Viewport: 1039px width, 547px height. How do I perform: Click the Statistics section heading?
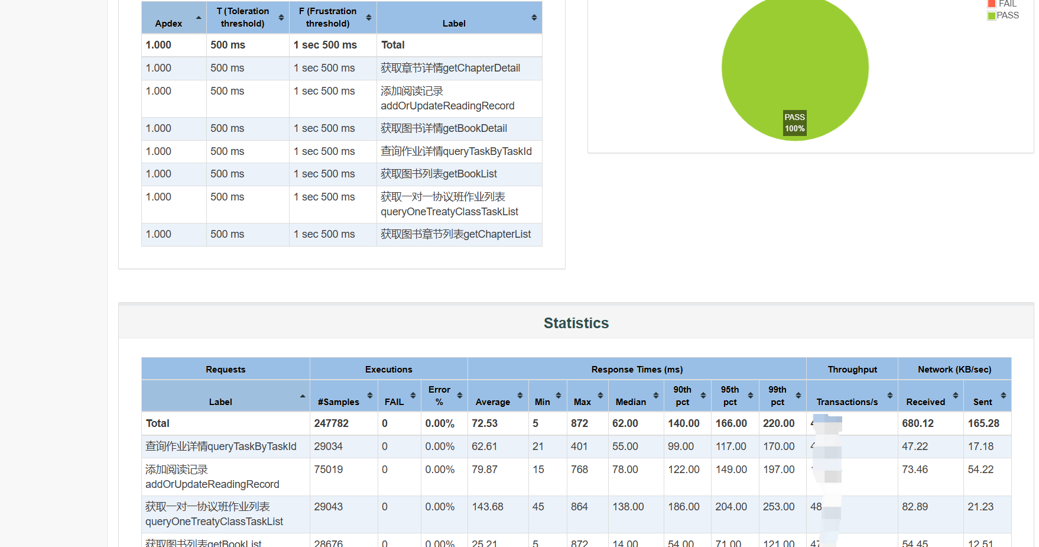pos(576,323)
